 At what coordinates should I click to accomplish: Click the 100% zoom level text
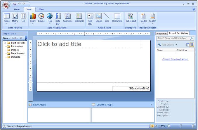pos(162,126)
